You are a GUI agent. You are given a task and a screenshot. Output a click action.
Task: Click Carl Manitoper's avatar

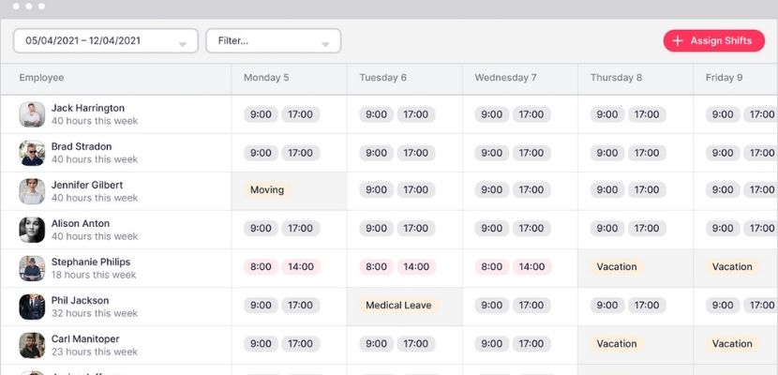[32, 345]
